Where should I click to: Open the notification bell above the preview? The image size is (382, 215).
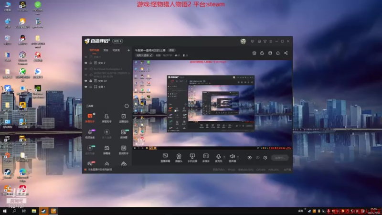tap(278, 53)
